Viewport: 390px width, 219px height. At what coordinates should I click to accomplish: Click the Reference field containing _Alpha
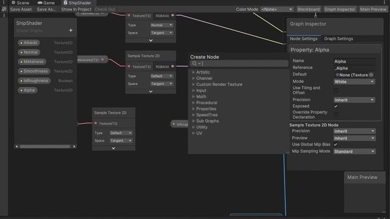[354, 68]
